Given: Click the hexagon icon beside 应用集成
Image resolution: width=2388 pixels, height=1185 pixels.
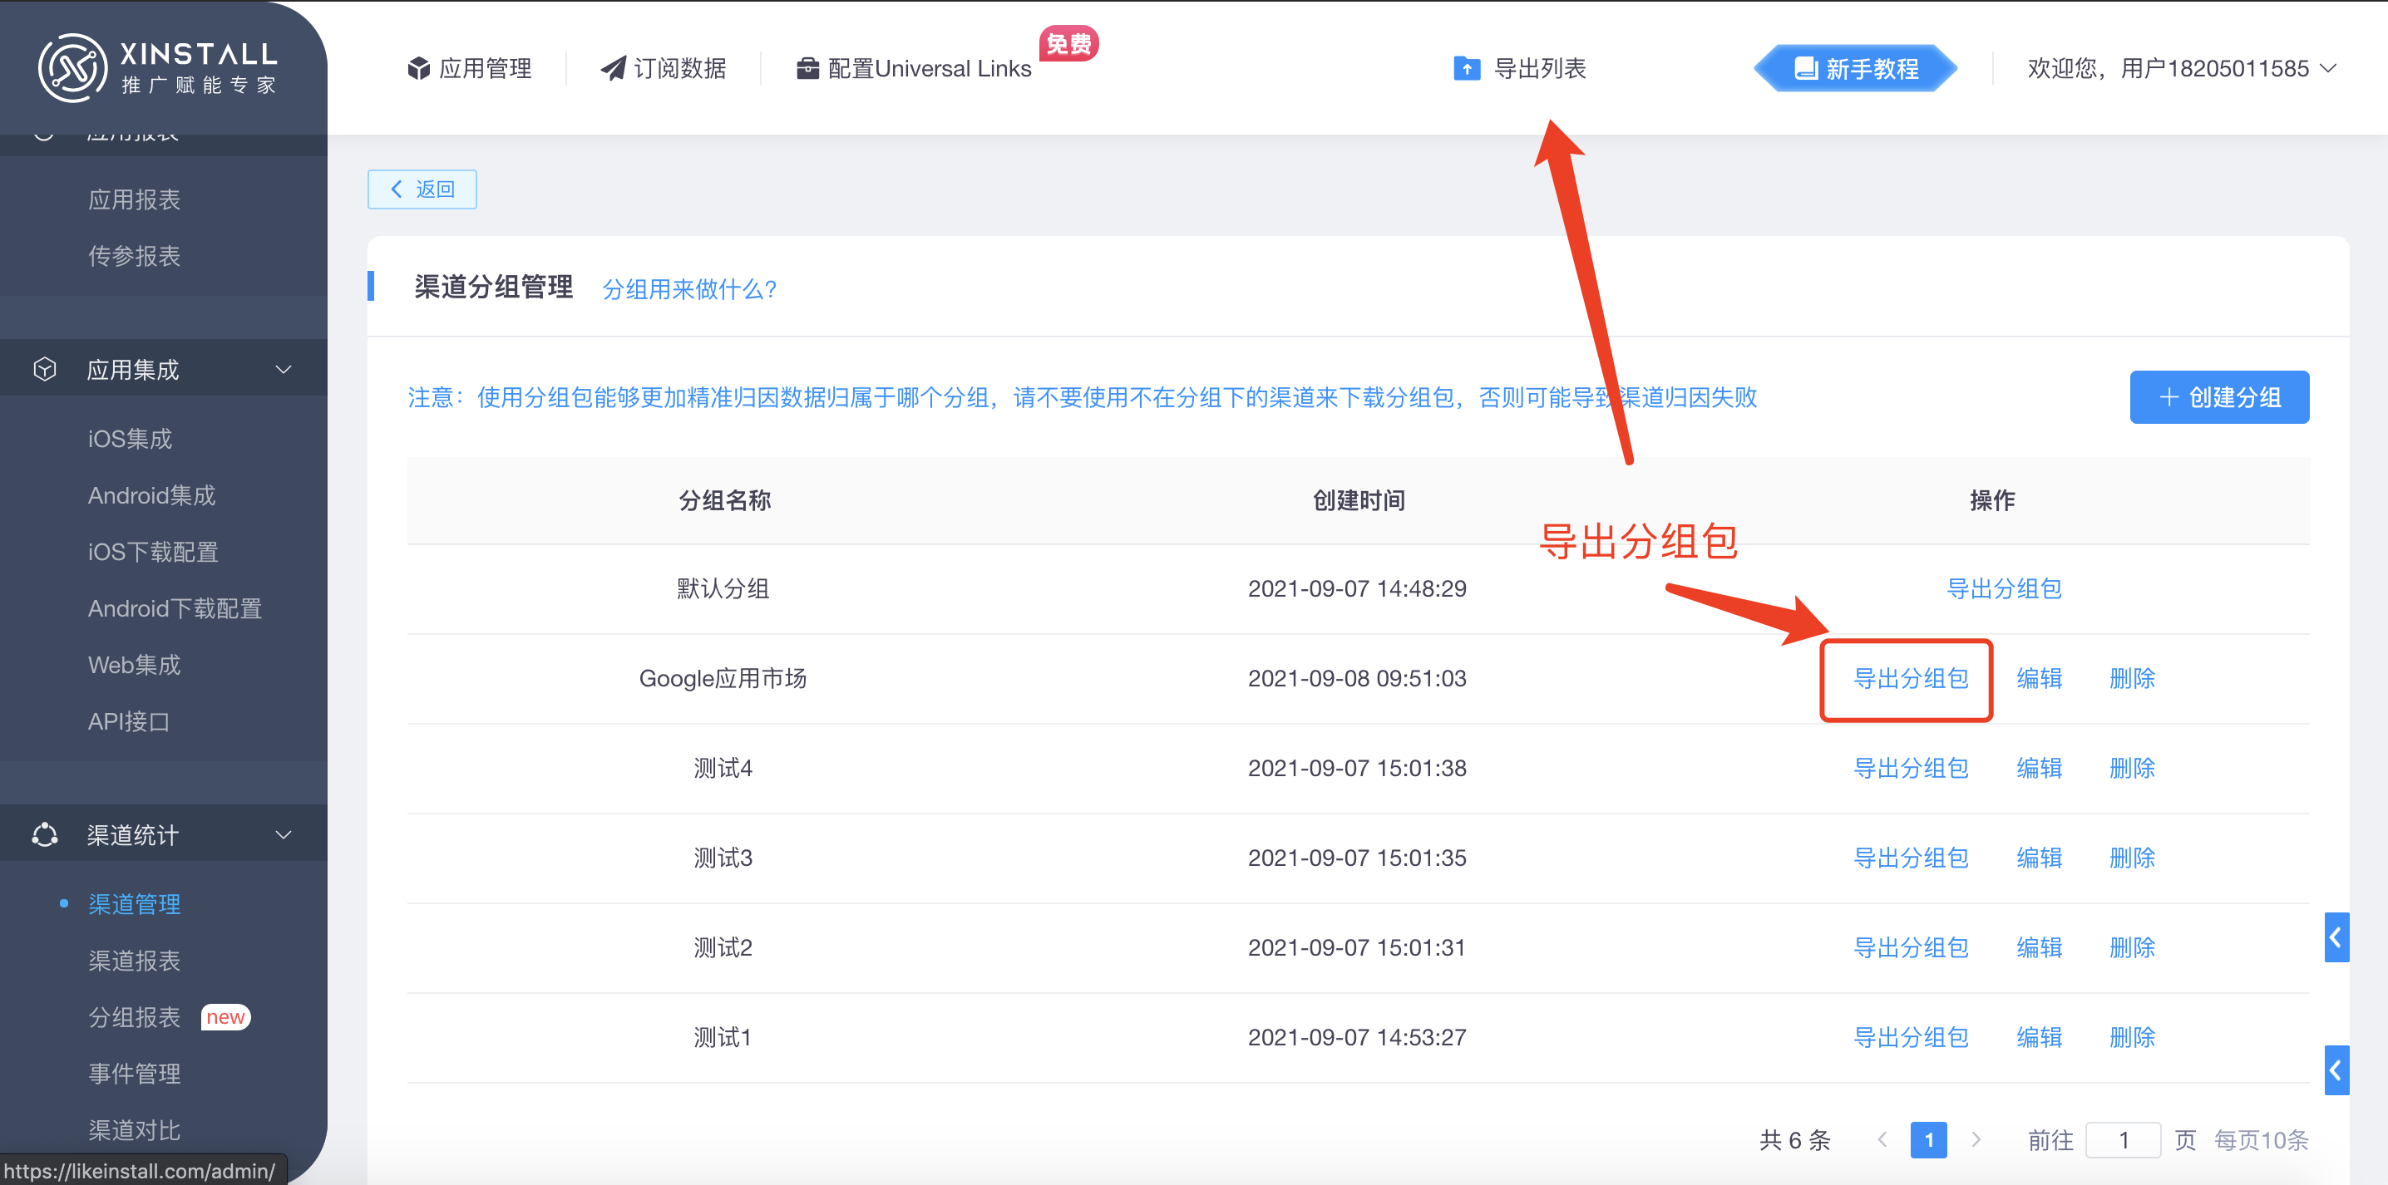Looking at the screenshot, I should (x=45, y=369).
